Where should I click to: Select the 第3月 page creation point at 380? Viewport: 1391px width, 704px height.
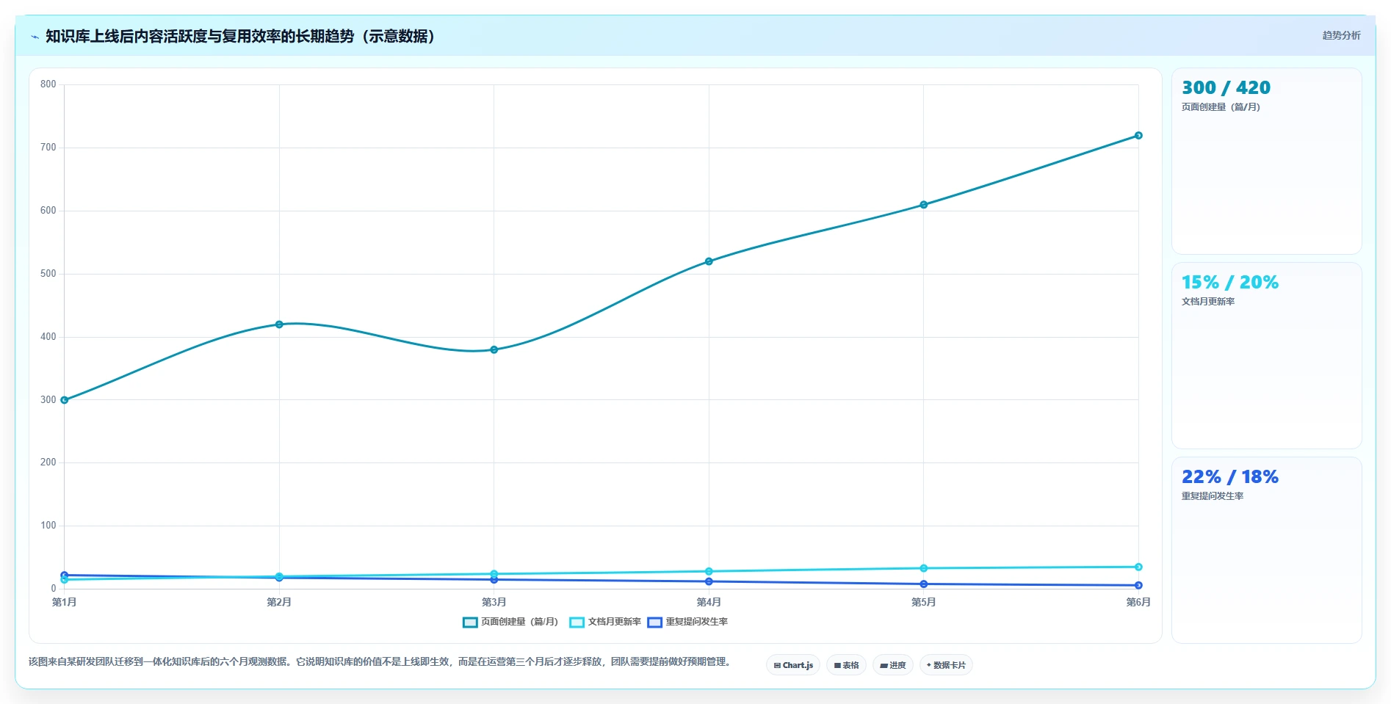point(494,349)
